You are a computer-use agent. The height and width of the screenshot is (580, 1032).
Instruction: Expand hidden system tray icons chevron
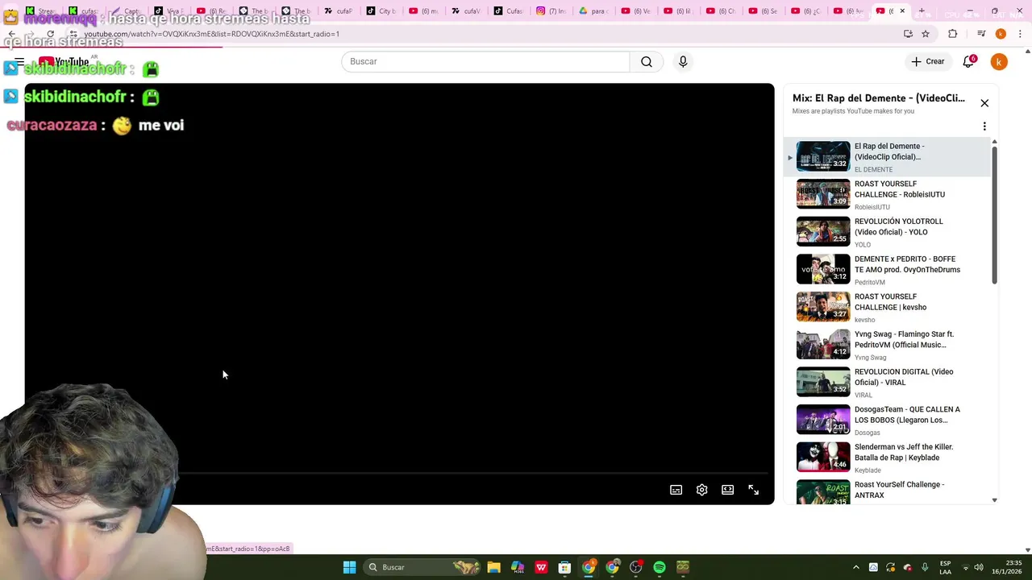pos(856,567)
